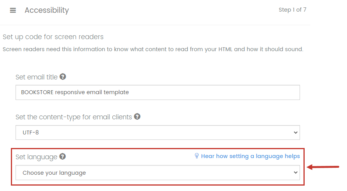Viewport: 347px width, 191px height.
Task: Open the hamburger menu beside Accessibility
Action: coord(13,10)
